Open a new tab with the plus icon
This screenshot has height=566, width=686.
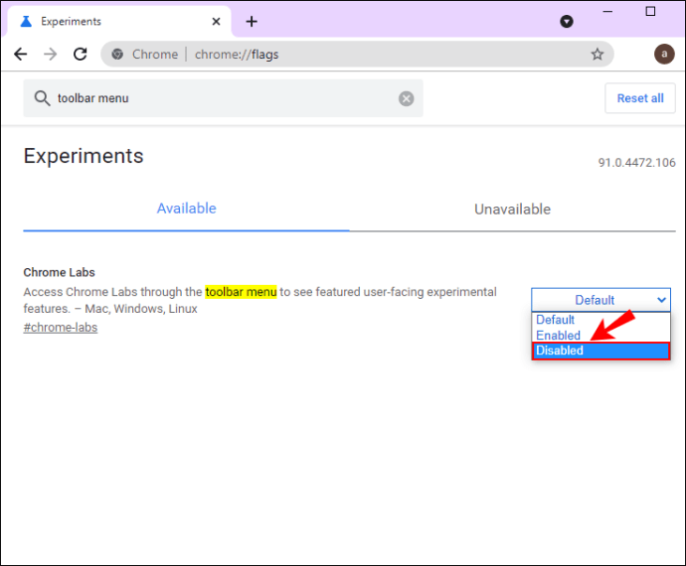pyautogui.click(x=252, y=21)
